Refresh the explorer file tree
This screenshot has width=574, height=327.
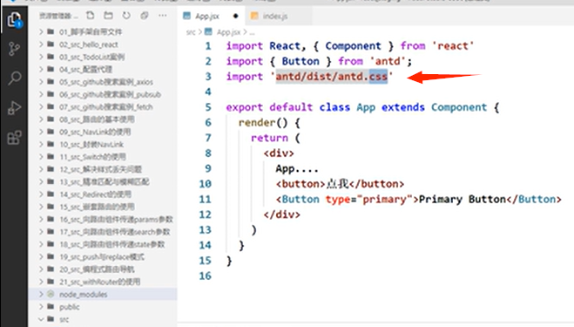click(126, 16)
